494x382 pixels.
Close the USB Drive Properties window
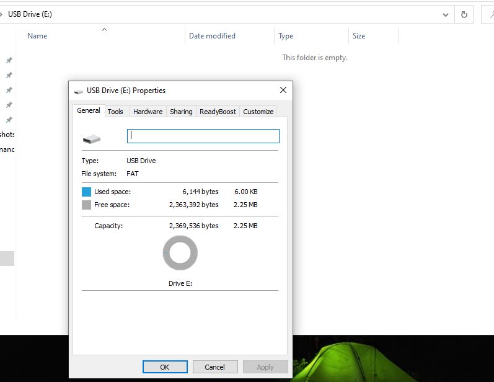click(x=283, y=90)
